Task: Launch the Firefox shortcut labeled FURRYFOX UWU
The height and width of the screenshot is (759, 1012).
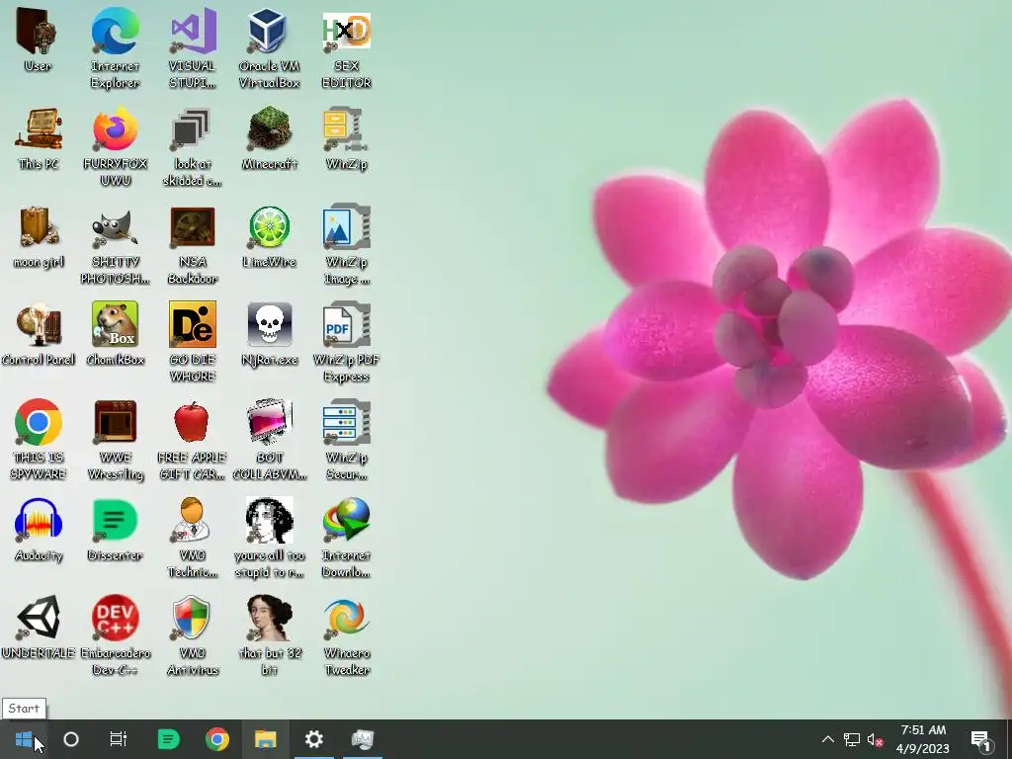Action: pyautogui.click(x=115, y=129)
